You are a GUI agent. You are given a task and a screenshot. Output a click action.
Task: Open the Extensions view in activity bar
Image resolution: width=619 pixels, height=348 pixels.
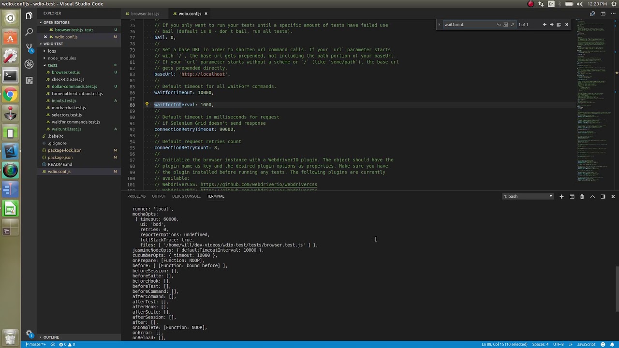click(29, 80)
